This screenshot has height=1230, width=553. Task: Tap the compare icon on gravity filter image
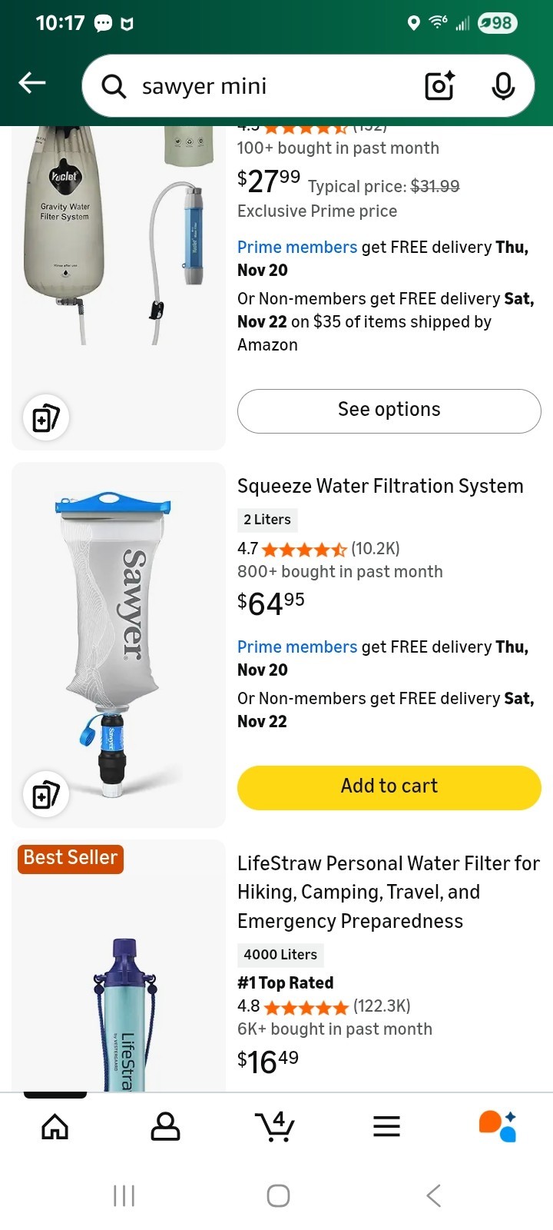pyautogui.click(x=45, y=417)
